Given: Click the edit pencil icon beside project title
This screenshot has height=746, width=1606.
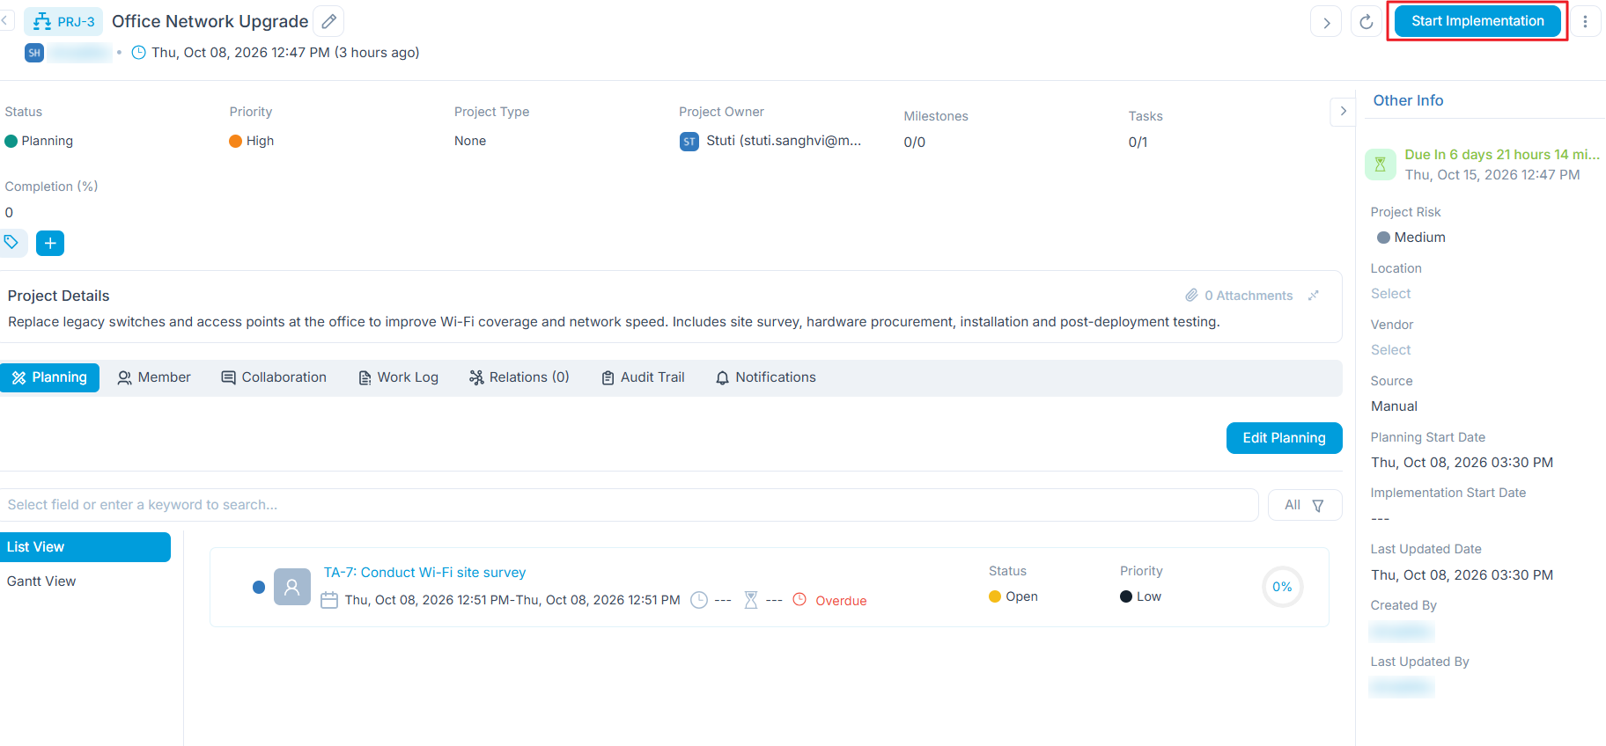Looking at the screenshot, I should point(328,21).
